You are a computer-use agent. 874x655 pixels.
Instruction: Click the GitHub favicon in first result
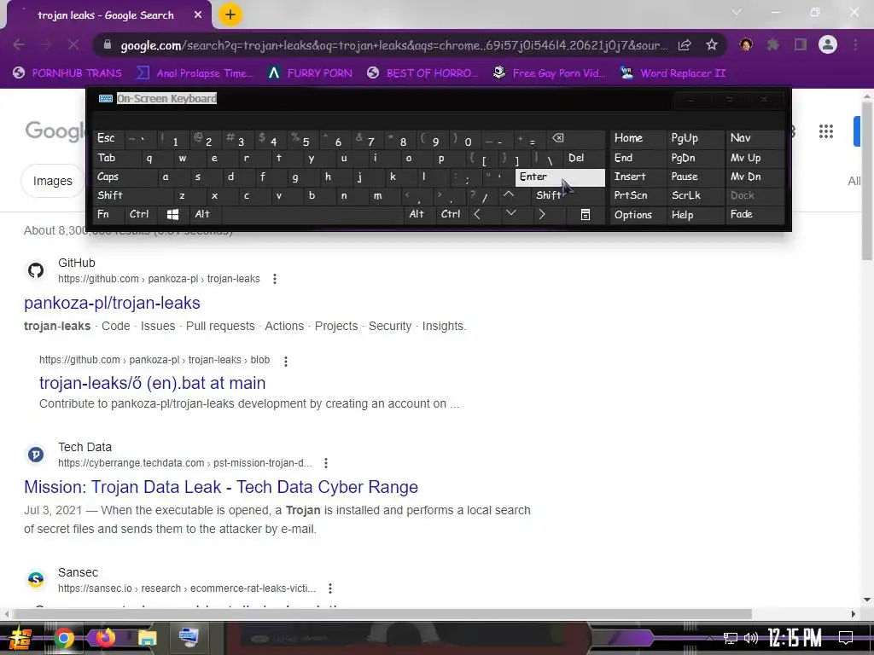pyautogui.click(x=36, y=270)
